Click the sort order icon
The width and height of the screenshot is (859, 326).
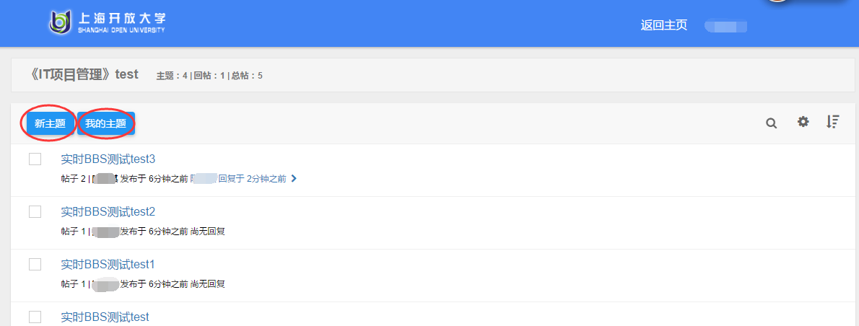[832, 122]
